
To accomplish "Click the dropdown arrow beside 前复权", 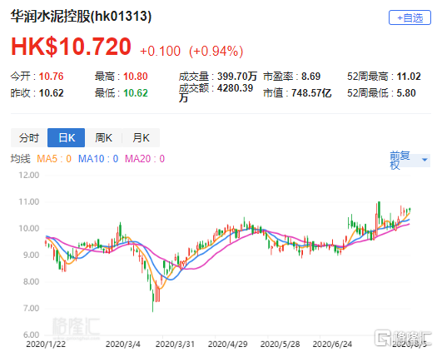I will point(425,160).
